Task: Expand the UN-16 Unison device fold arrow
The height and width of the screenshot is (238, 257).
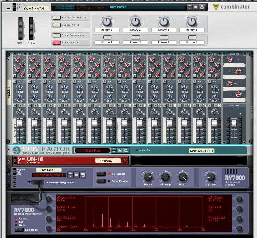Action: point(9,161)
